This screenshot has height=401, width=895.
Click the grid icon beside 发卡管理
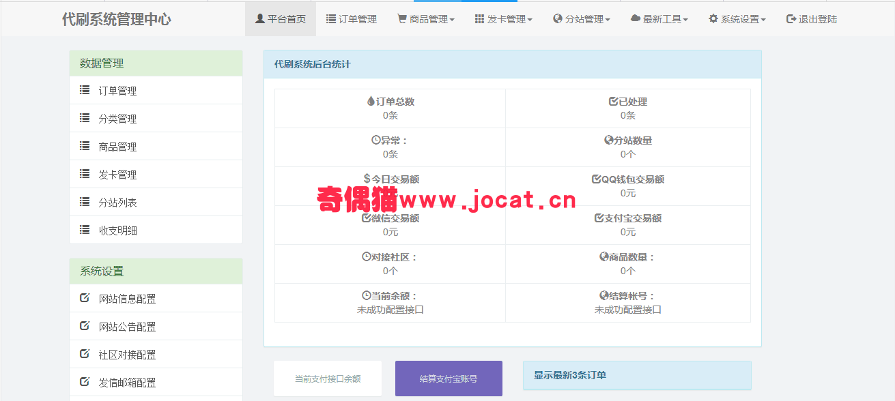pos(479,19)
